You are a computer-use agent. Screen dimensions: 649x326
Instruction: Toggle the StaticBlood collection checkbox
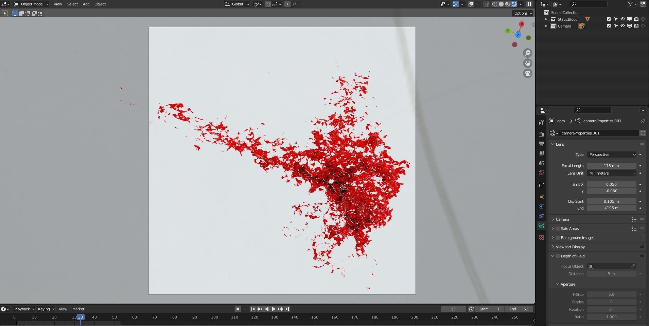tap(608, 19)
